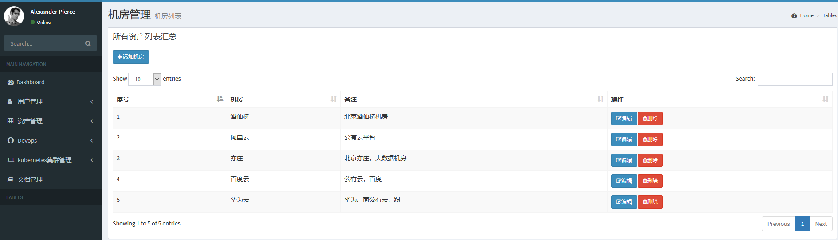Open the Dashboard menu item

pos(51,82)
